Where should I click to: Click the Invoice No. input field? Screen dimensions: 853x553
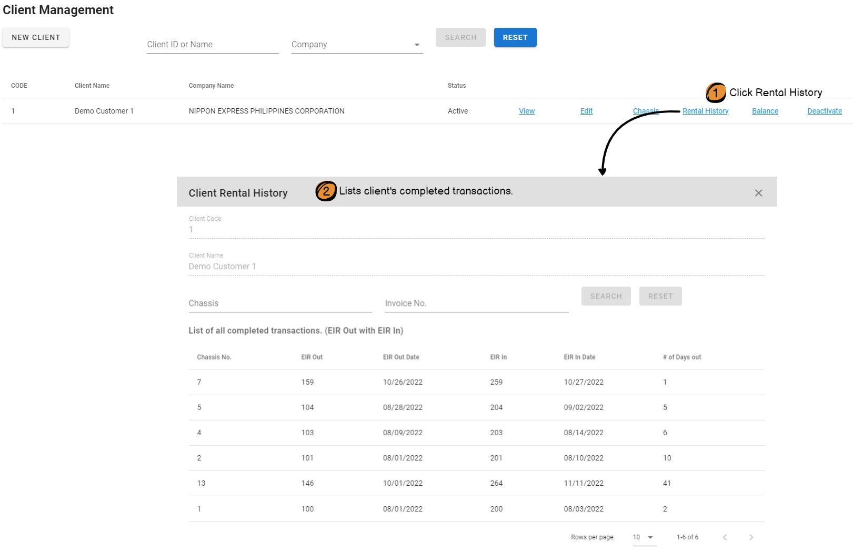coord(476,303)
